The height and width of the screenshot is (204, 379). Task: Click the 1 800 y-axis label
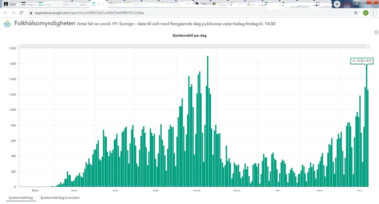click(x=12, y=48)
